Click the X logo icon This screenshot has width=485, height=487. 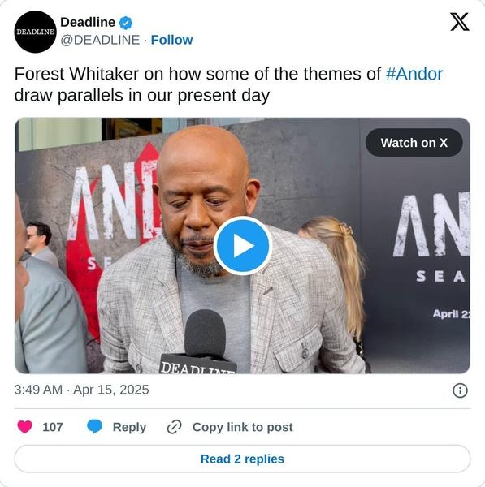[x=460, y=22]
